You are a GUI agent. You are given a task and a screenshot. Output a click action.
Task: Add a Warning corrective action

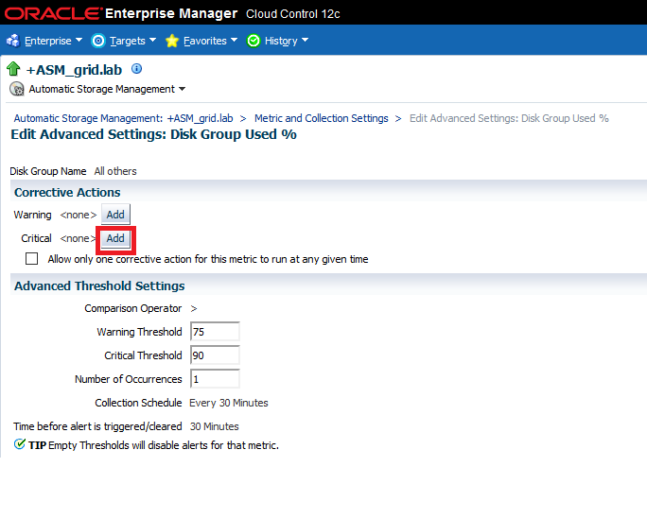(115, 215)
